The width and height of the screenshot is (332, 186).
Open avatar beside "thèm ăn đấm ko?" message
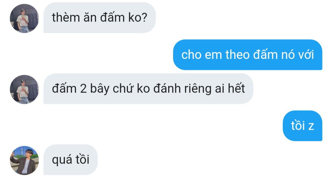tap(24, 18)
